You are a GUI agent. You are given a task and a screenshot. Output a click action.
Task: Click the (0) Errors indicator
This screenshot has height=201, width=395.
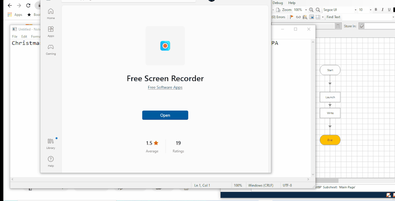pyautogui.click(x=278, y=17)
